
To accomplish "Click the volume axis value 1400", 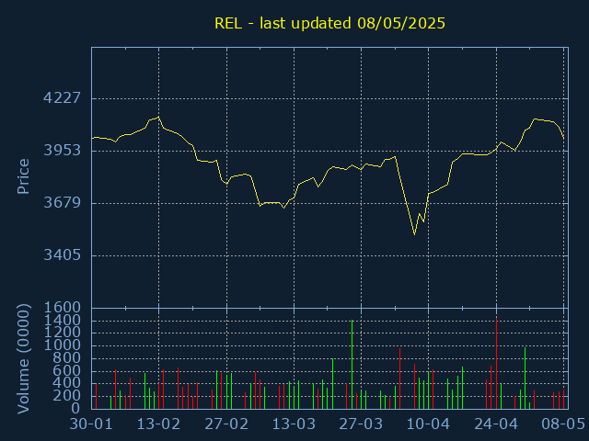I will [x=63, y=321].
